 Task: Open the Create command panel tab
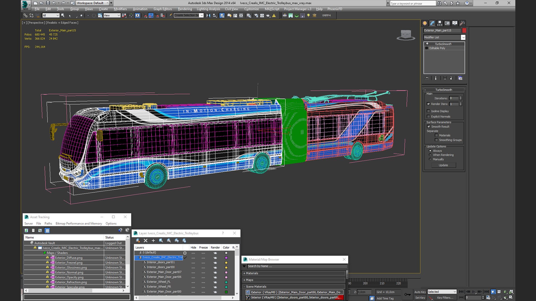tap(425, 23)
